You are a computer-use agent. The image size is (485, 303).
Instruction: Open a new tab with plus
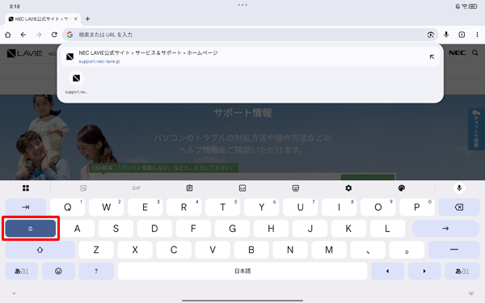(x=87, y=19)
